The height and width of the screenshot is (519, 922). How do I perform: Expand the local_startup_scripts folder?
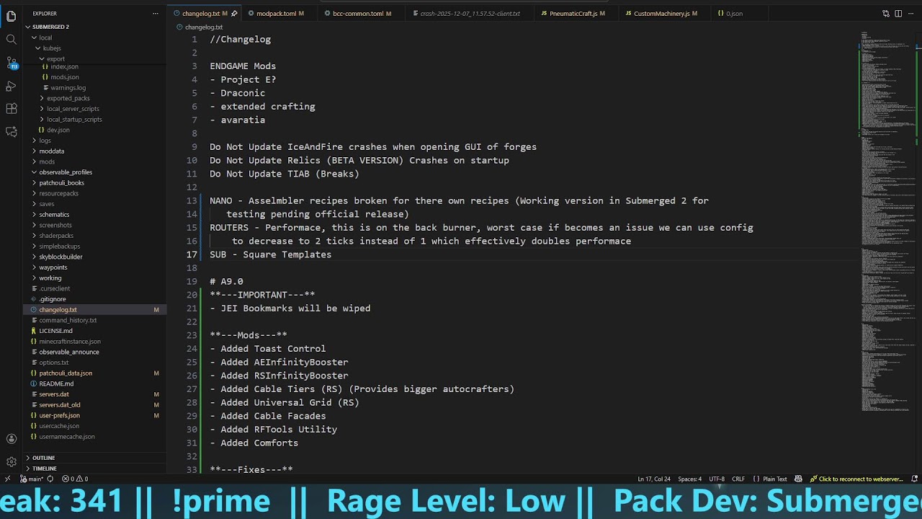(x=96, y=119)
